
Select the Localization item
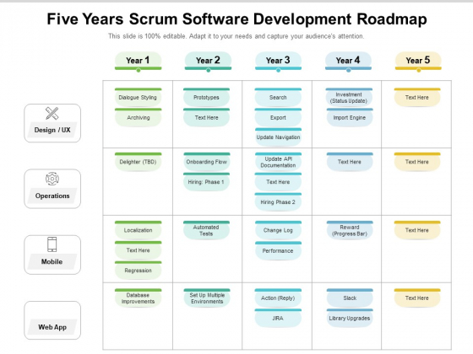coord(138,229)
